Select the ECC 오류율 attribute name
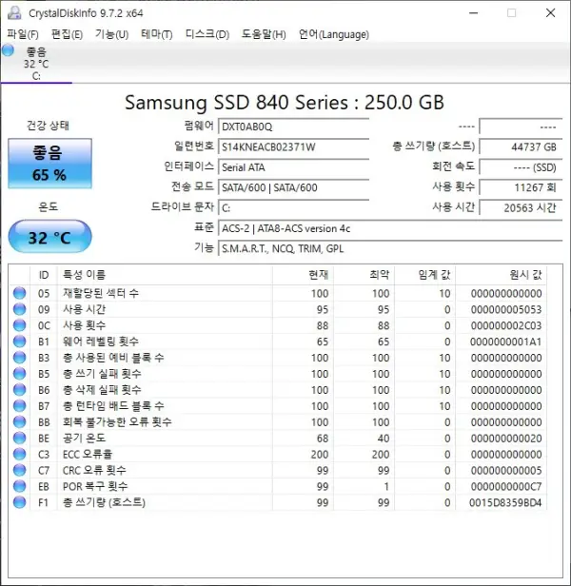Viewport: 571px width, 586px height. click(88, 454)
